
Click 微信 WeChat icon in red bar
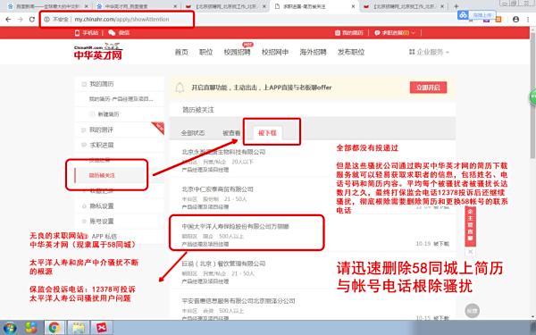119,33
